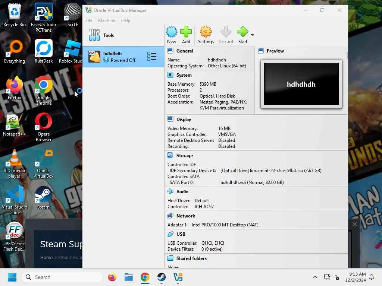Click the Display section screen icon
This screenshot has height=286, width=382.
(170, 119)
